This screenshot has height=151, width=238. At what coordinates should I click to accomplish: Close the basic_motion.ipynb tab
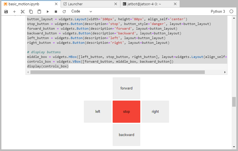coord(56,4)
